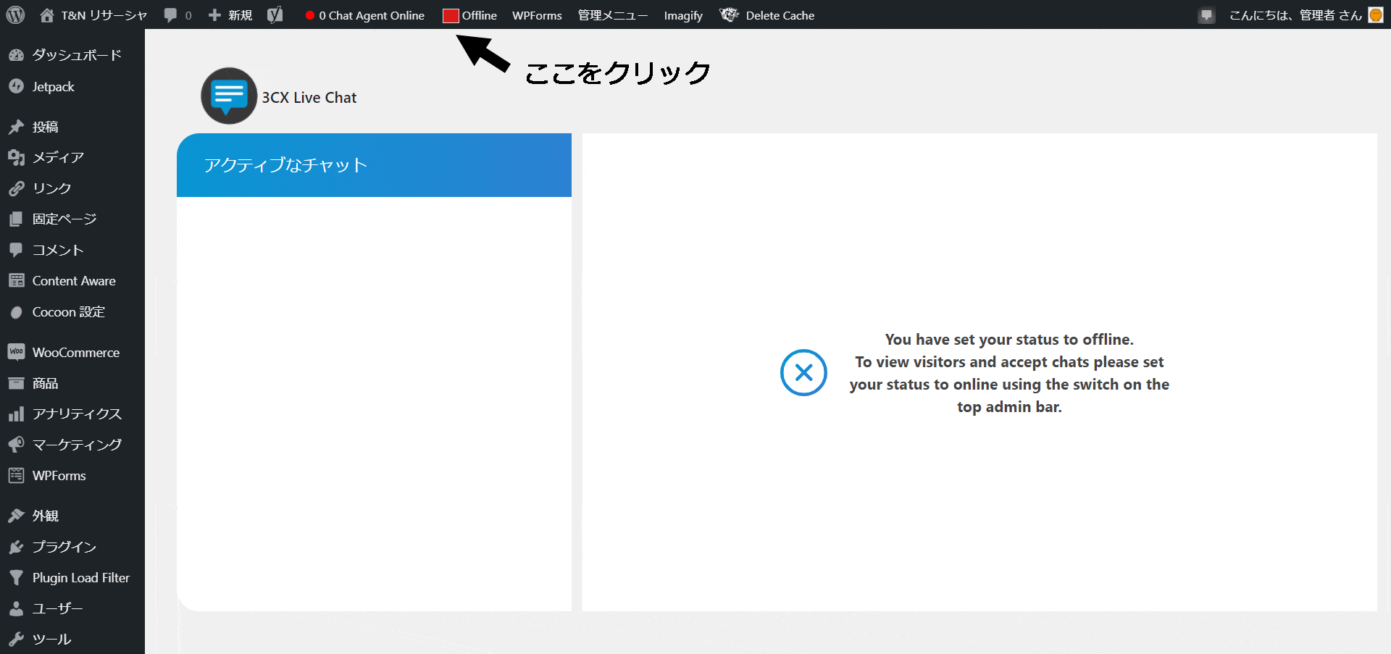Image resolution: width=1391 pixels, height=654 pixels.
Task: Open the comments bubble in the admin bar
Action: [x=171, y=15]
